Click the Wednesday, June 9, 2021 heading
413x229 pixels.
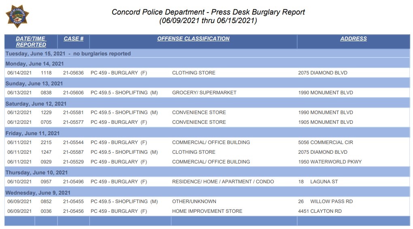pyautogui.click(x=38, y=193)
